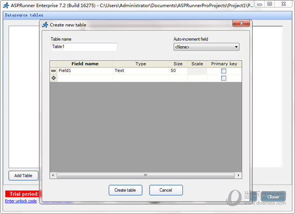Click the Add Table button

(23, 176)
